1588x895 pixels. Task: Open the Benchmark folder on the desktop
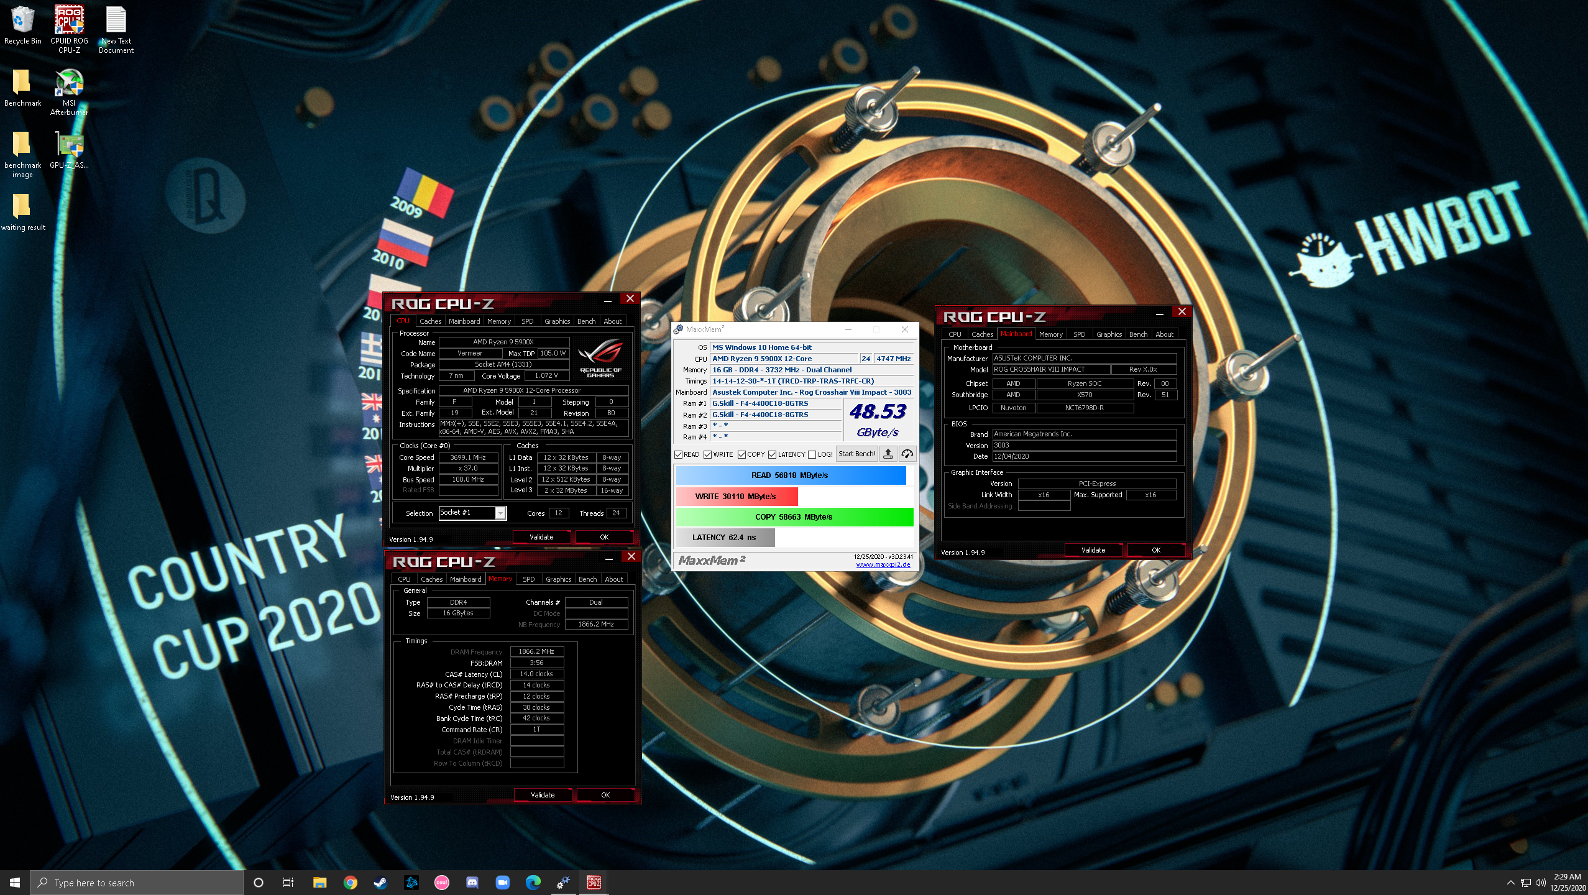22,88
